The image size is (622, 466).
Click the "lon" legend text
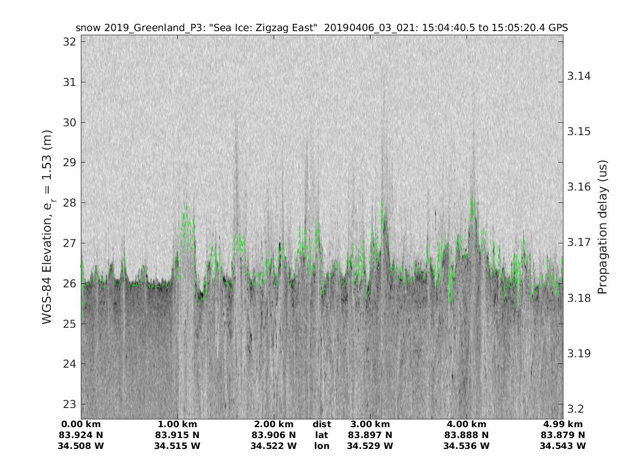pos(322,445)
